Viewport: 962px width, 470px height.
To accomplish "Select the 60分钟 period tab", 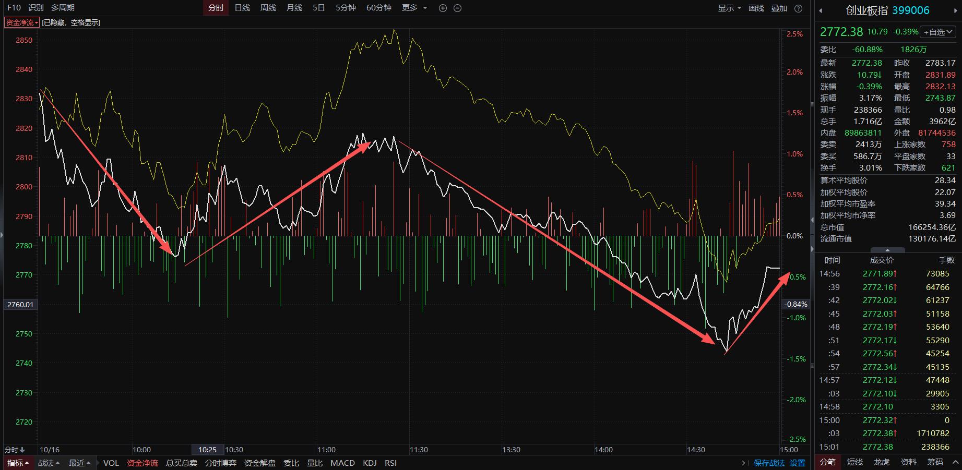I will tap(379, 8).
